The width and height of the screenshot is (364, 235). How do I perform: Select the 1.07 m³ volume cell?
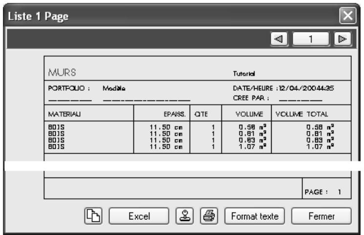click(x=252, y=146)
